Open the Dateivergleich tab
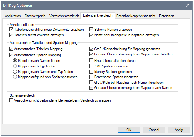Image resolution: width=194 pixels, height=137 pixels. click(x=35, y=16)
